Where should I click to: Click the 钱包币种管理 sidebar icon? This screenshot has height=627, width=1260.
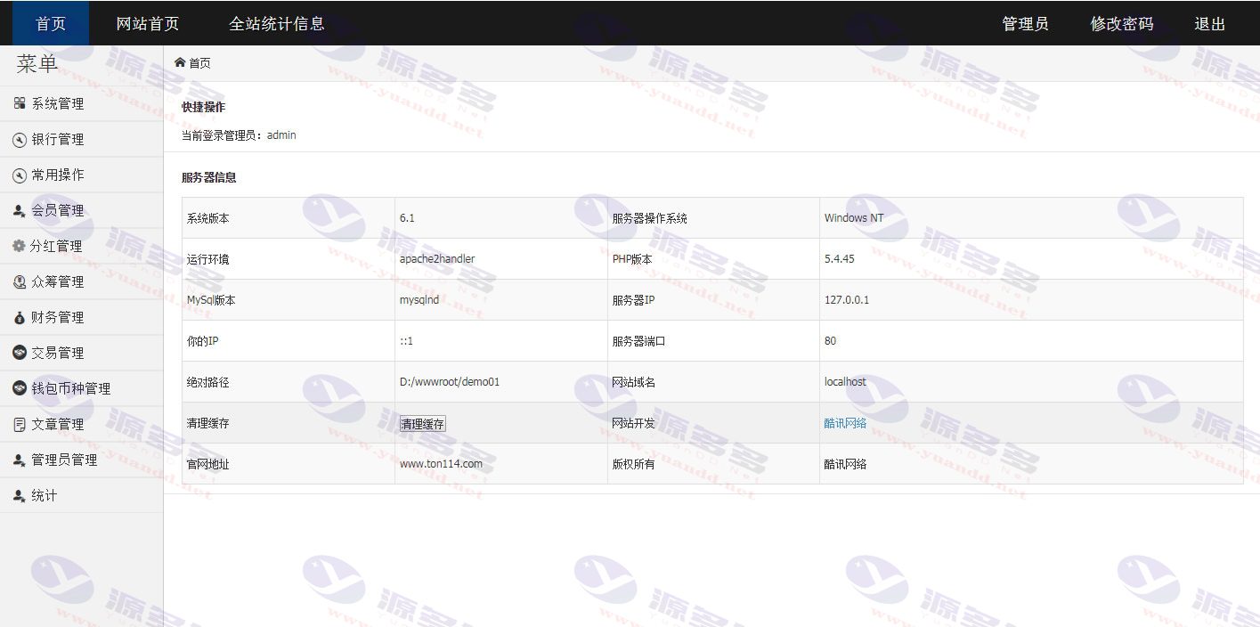coord(20,388)
